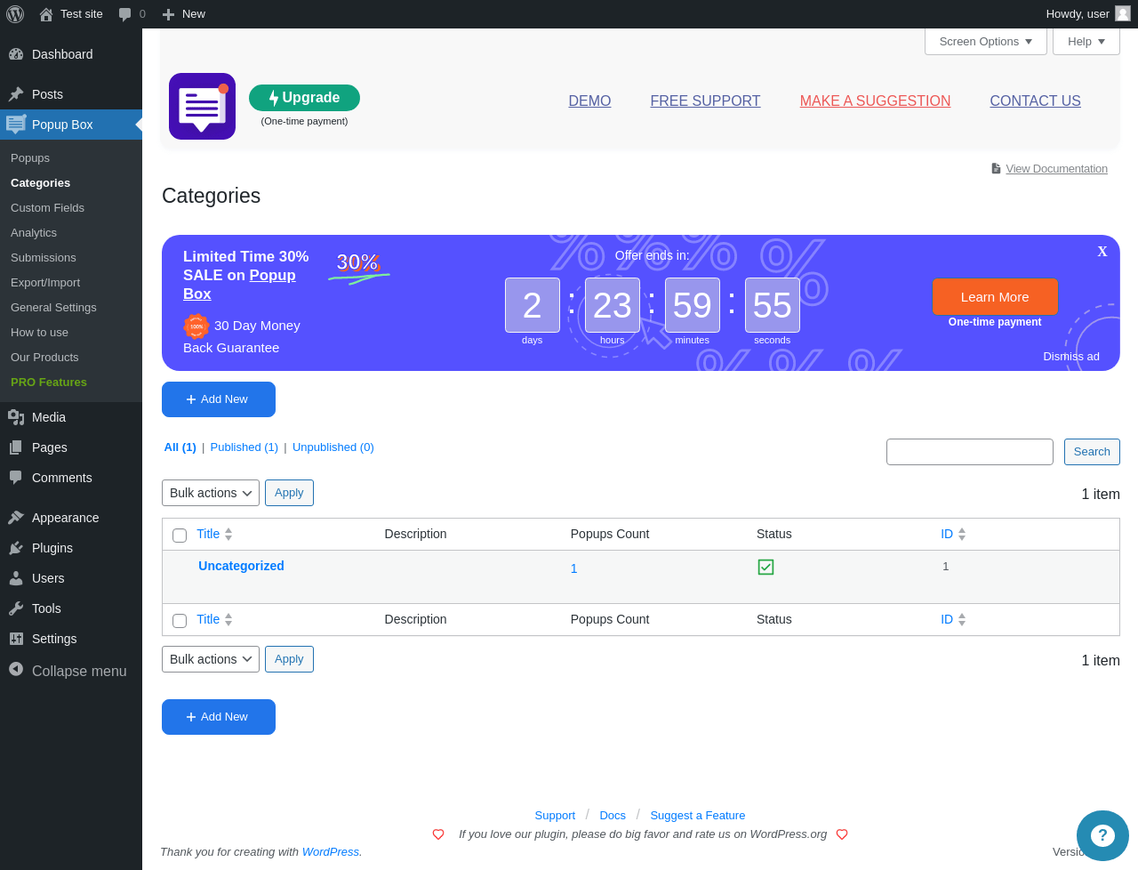Screen dimensions: 1138x870
Task: Expand the Screen Options panel
Action: [x=986, y=42]
